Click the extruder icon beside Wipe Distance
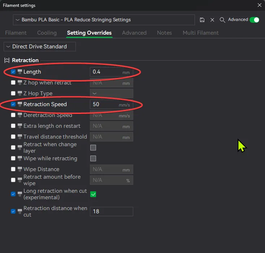Screen dimensions: 265x253 point(20,169)
